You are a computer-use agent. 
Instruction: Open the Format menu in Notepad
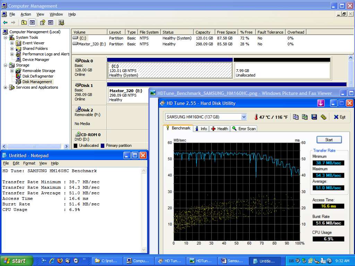point(29,163)
